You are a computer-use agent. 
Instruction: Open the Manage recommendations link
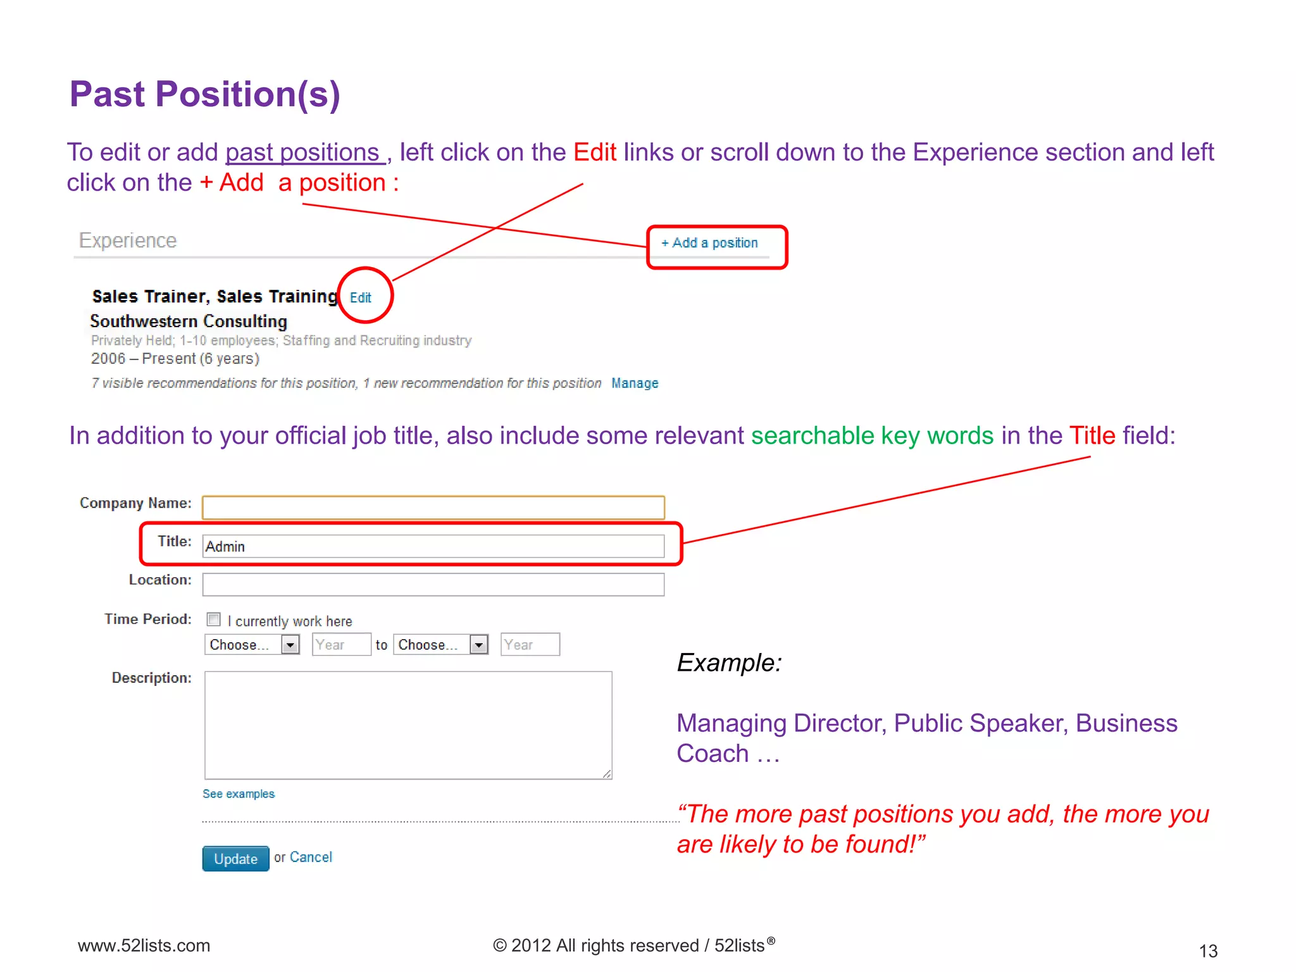(635, 383)
